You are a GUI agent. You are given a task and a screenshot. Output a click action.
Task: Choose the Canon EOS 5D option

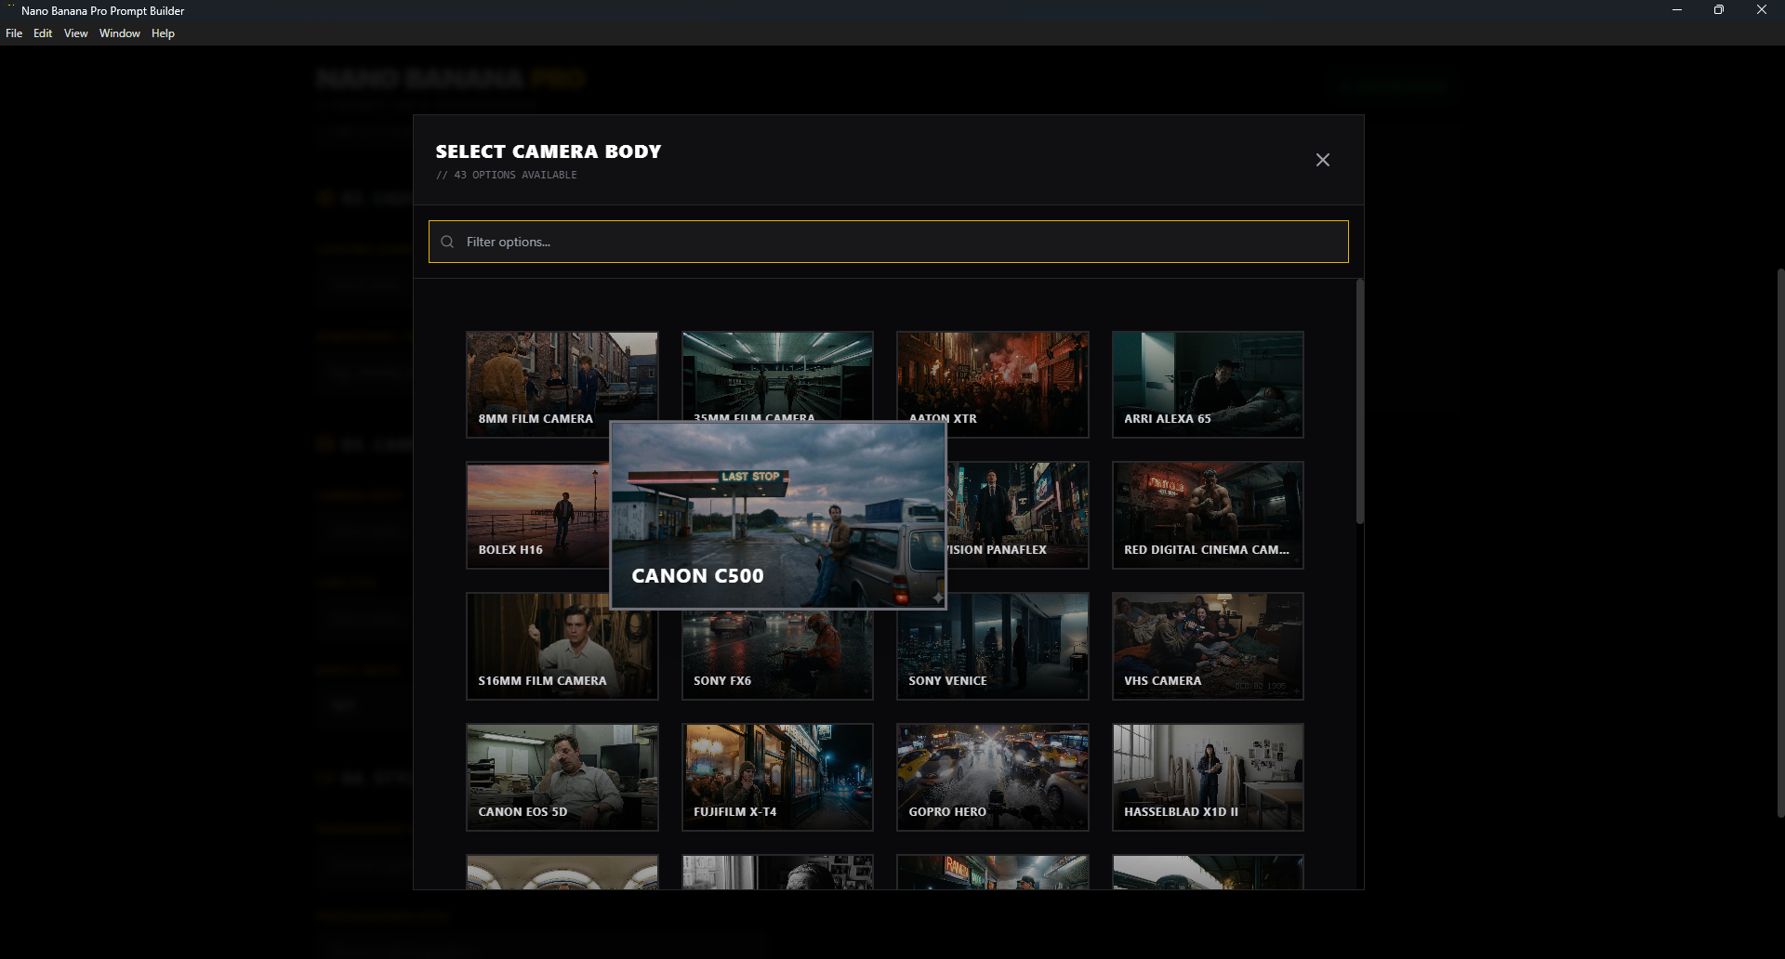click(x=562, y=777)
